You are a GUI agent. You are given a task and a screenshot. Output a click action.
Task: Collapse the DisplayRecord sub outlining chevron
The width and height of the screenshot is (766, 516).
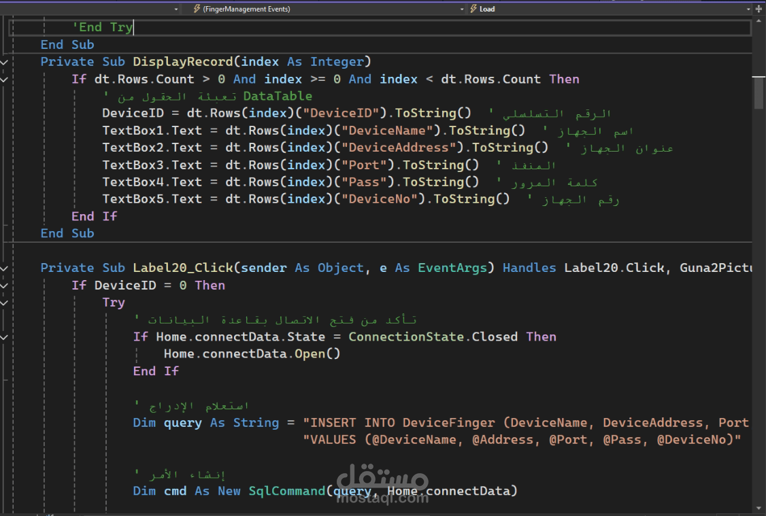[4, 63]
